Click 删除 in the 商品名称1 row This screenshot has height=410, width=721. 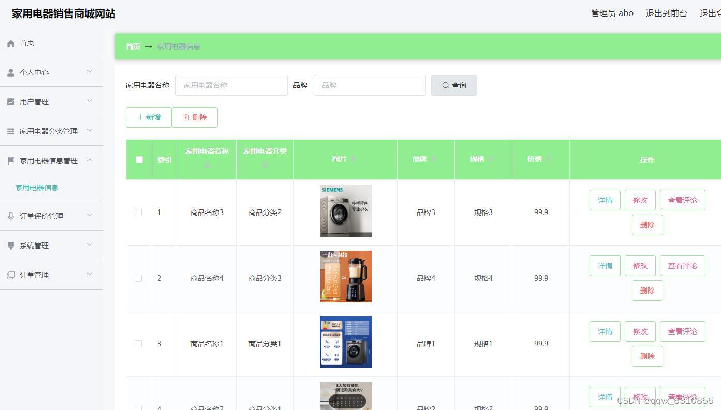point(648,356)
